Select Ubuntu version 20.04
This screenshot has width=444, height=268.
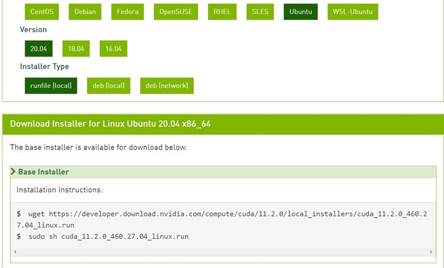coord(39,49)
